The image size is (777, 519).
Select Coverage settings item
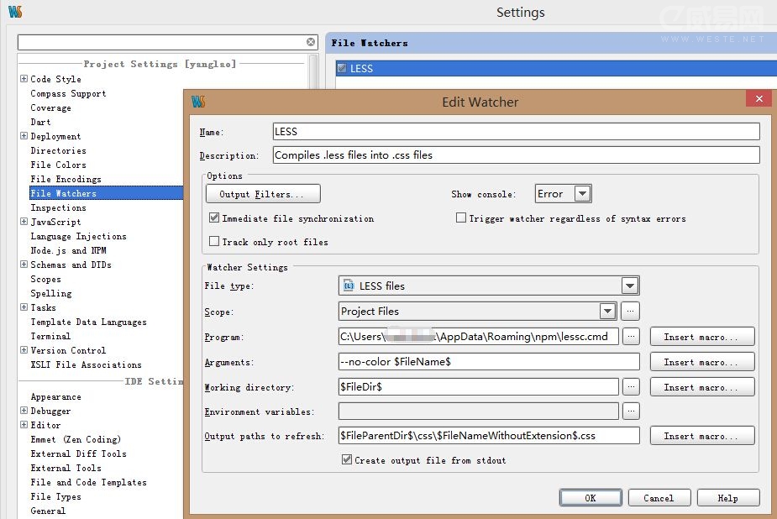pos(50,108)
